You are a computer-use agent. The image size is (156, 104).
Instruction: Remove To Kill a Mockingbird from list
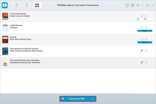146,16
